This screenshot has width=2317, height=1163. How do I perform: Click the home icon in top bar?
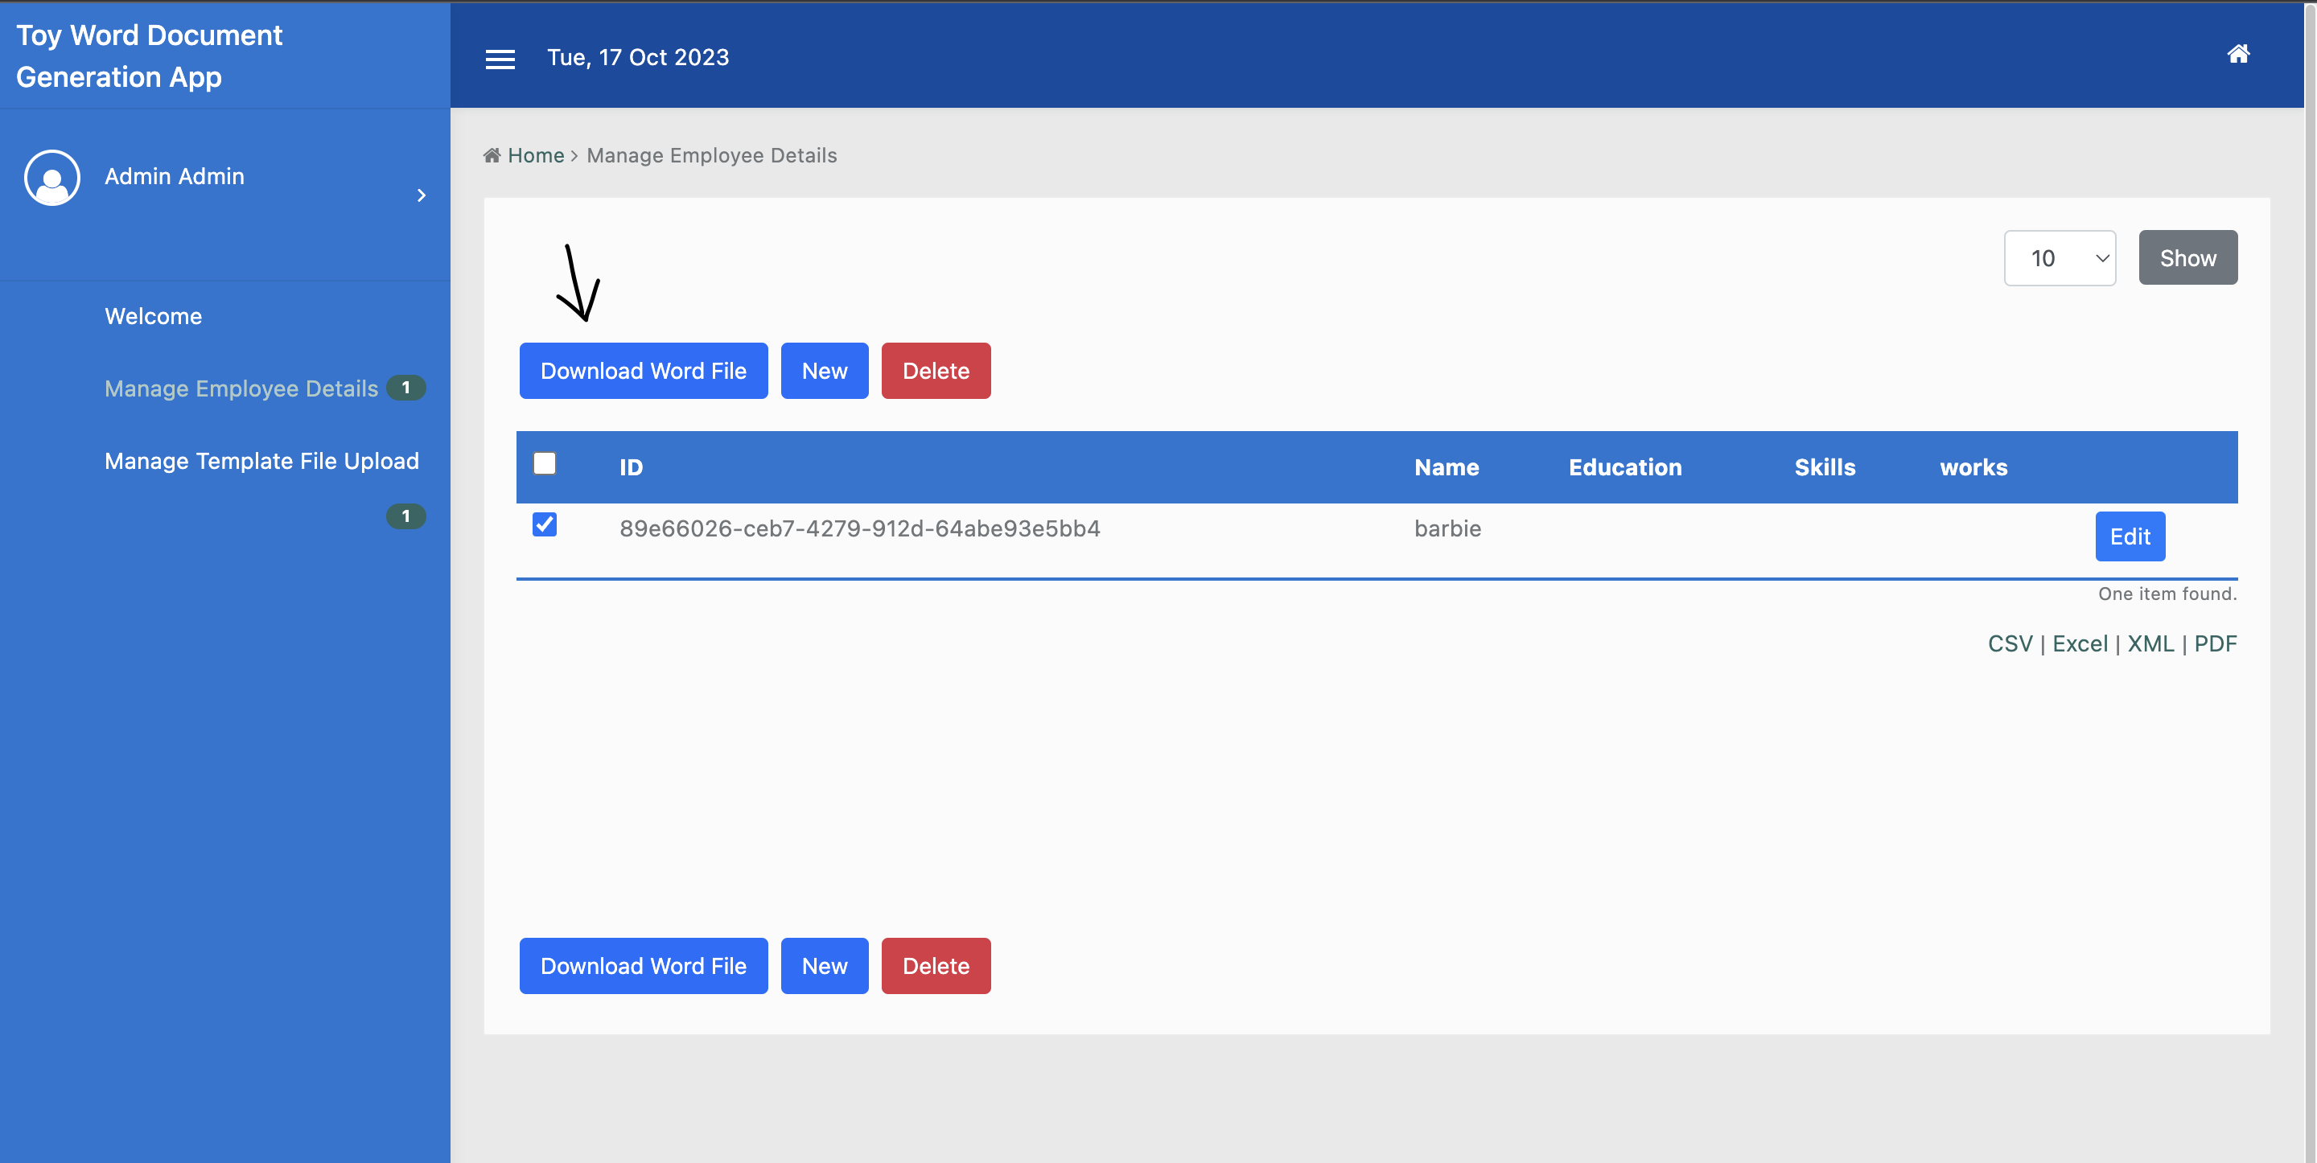click(x=2237, y=55)
